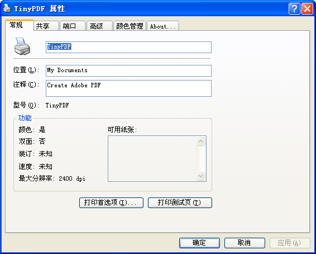The height and width of the screenshot is (254, 316).
Task: Click the 注释(C) label
Action: [26, 84]
